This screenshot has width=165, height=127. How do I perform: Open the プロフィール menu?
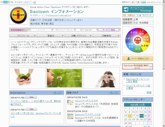click(x=23, y=36)
